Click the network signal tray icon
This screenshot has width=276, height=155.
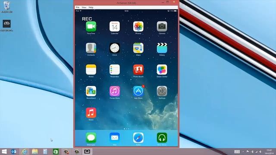coord(256,152)
